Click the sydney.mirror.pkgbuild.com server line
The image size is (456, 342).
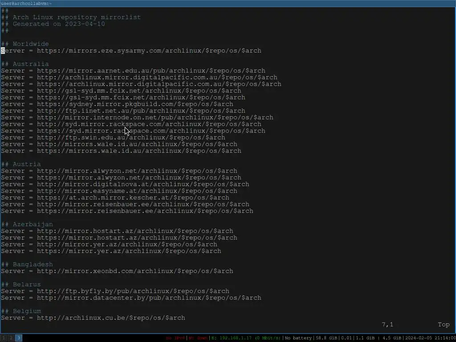tap(117, 104)
